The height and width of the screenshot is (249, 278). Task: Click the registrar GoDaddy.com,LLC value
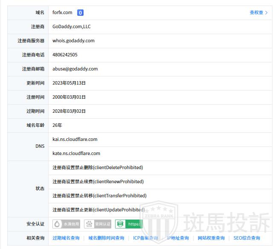pos(72,26)
